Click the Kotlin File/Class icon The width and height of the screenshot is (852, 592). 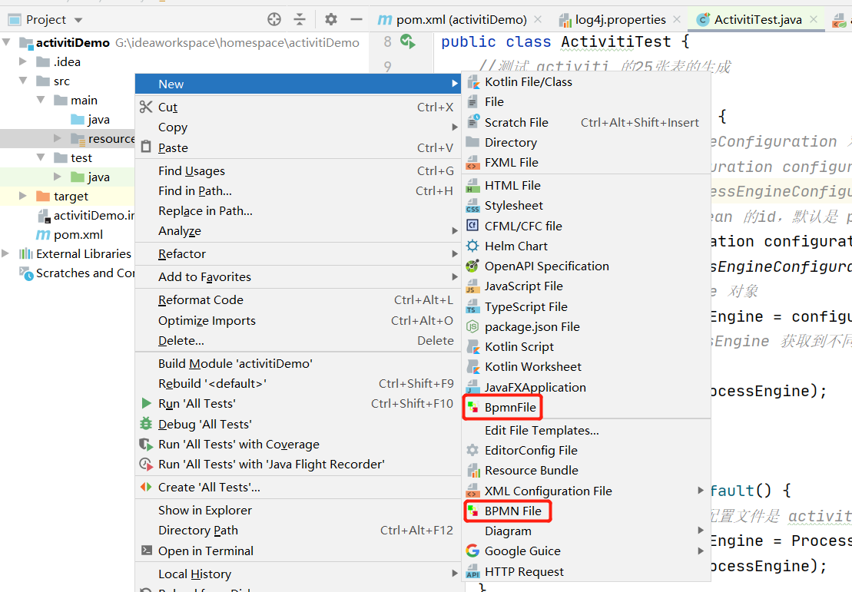473,82
